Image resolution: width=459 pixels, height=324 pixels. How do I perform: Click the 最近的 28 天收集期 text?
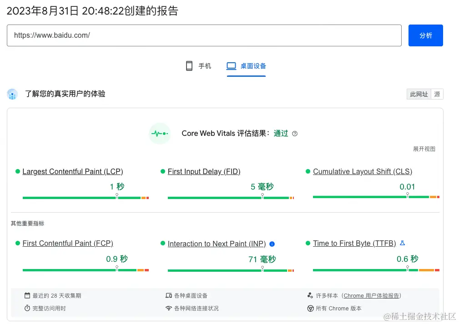(57, 296)
